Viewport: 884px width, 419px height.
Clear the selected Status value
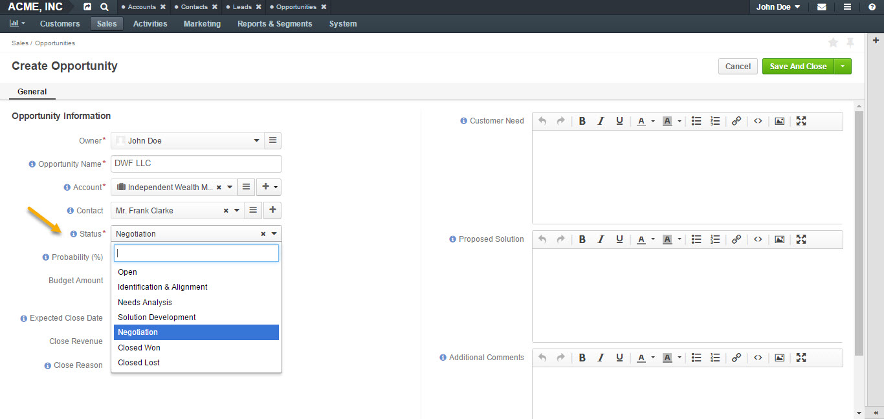pos(263,234)
